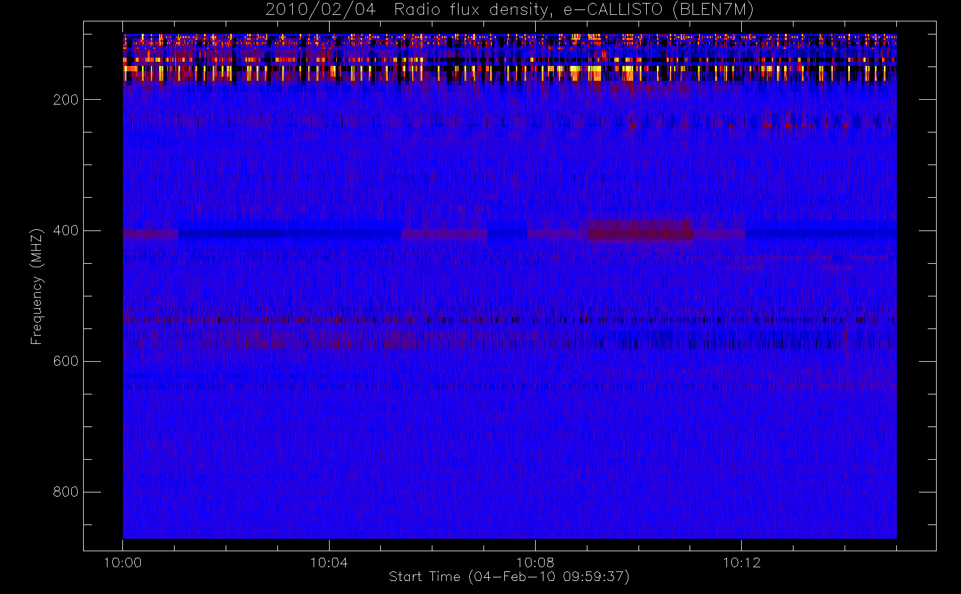961x594 pixels.
Task: Click the dark red burst near 400 MHz
Action: (640, 232)
